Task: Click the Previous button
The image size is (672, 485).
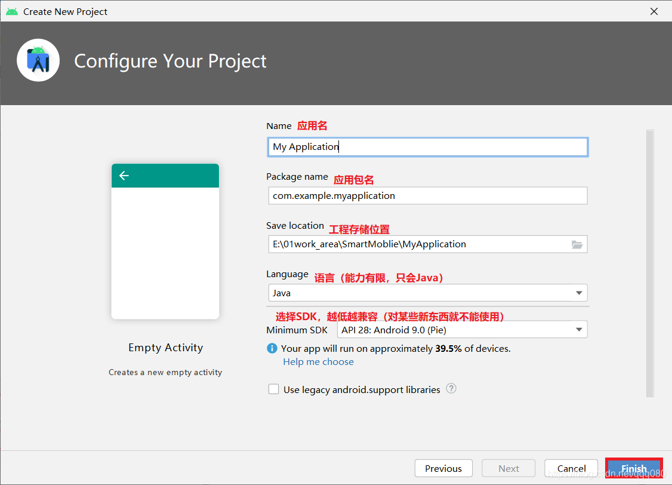Action: coord(443,468)
